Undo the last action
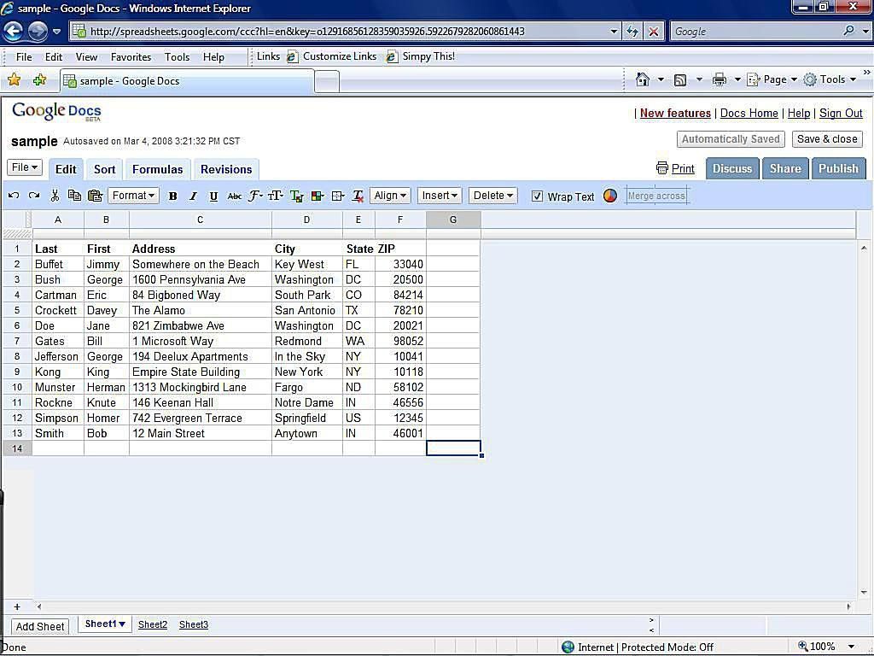The width and height of the screenshot is (874, 656). [14, 196]
